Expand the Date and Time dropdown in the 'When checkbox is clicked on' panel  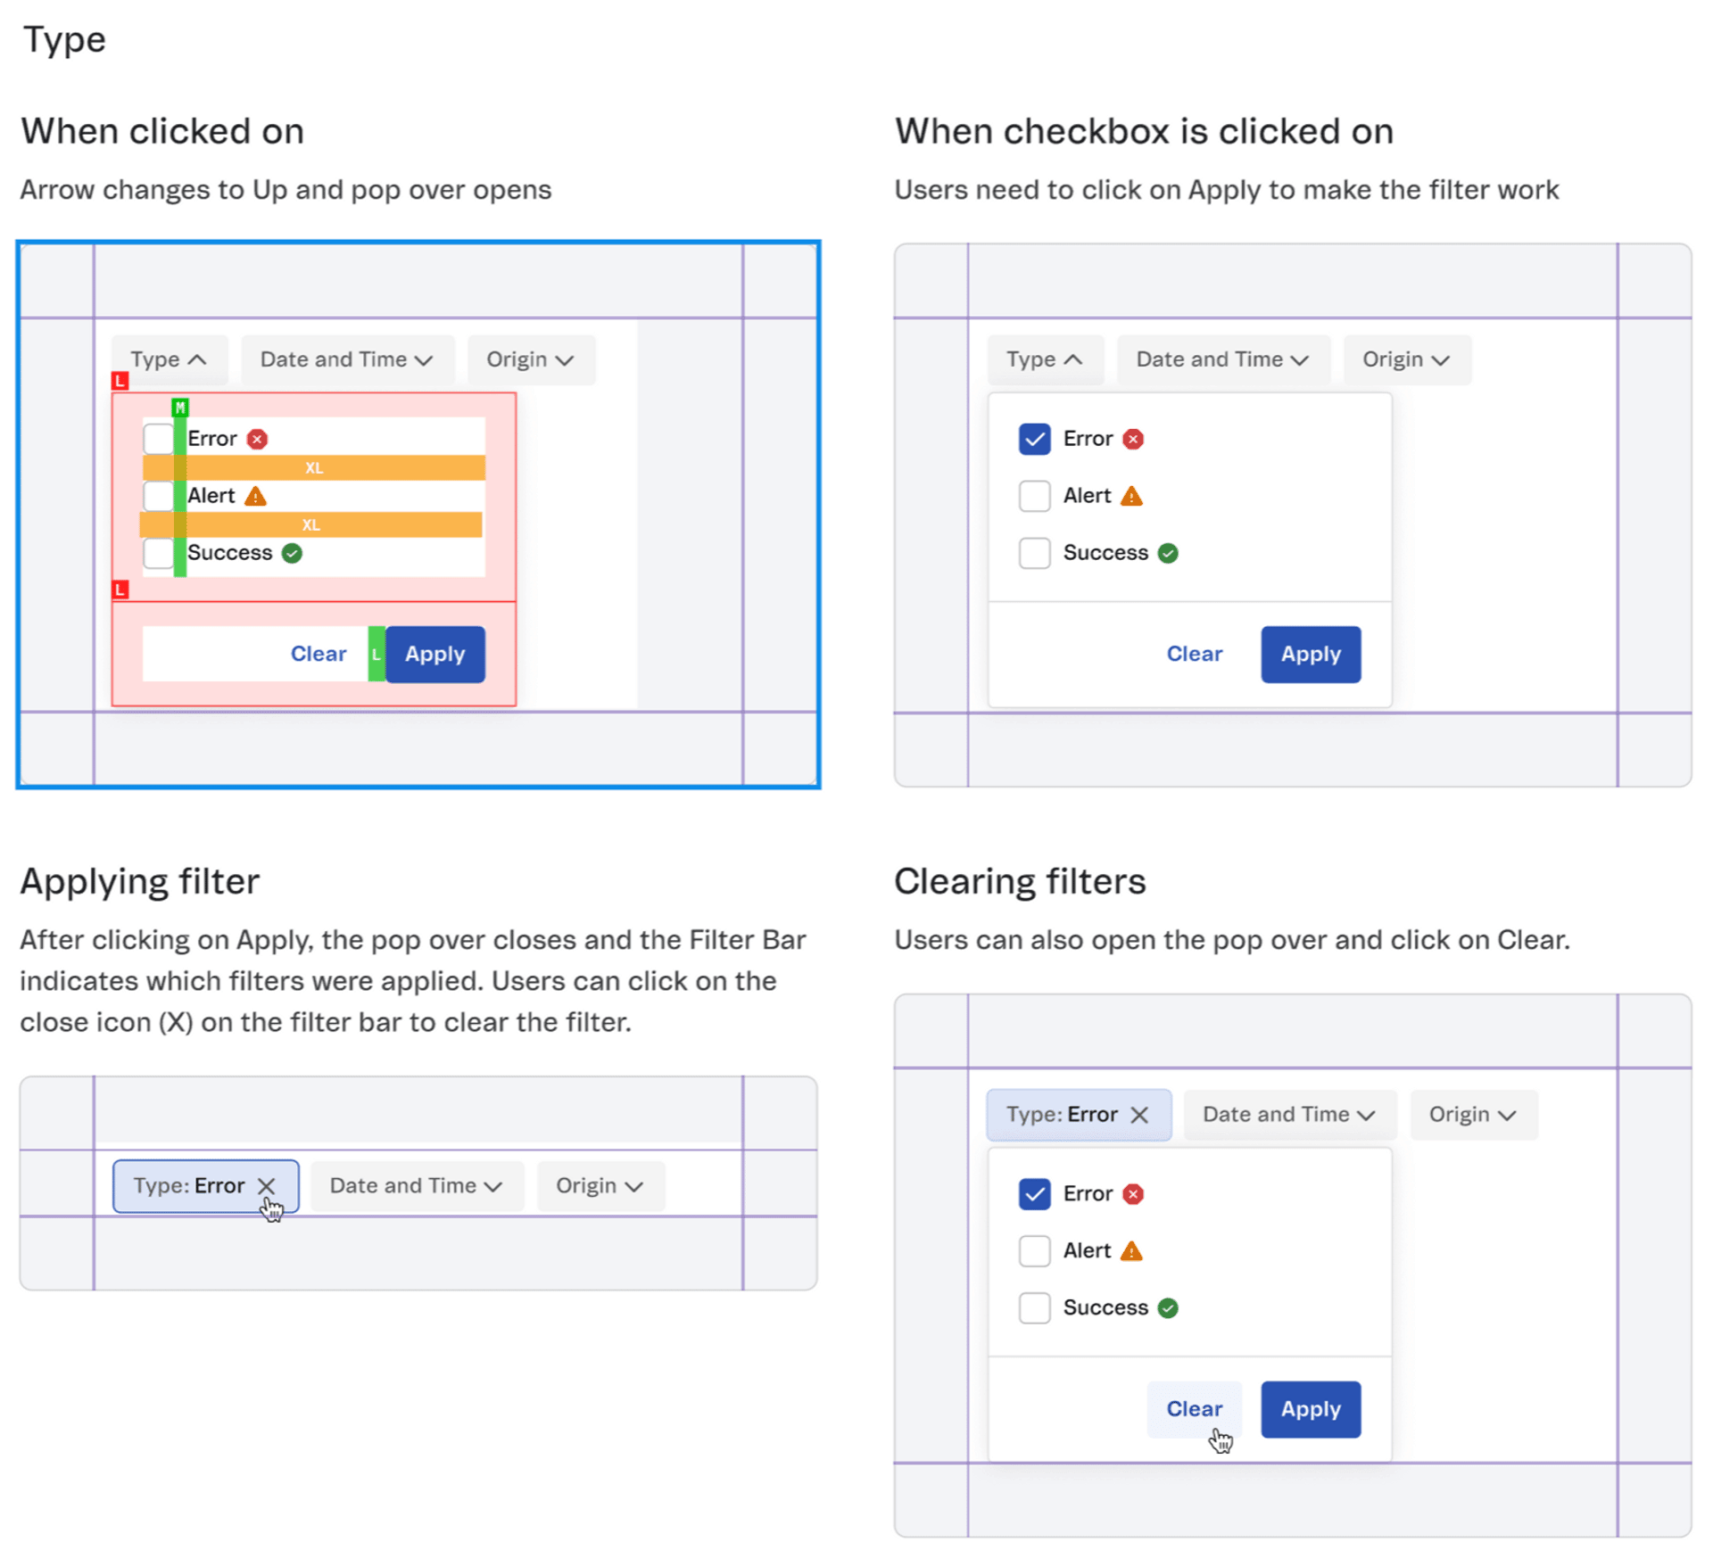tap(1223, 359)
